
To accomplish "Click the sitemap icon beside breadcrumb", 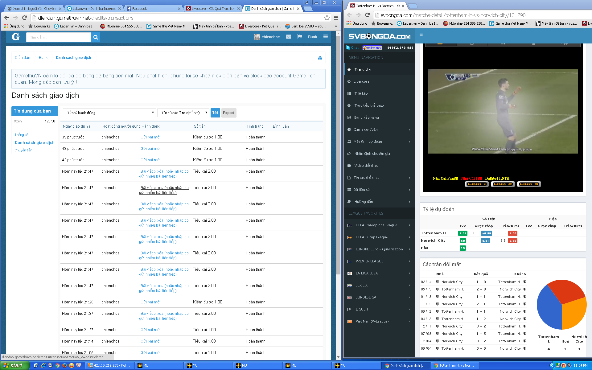I will point(320,58).
